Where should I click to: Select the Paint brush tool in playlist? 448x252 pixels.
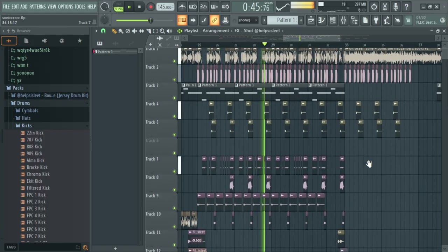(121, 31)
